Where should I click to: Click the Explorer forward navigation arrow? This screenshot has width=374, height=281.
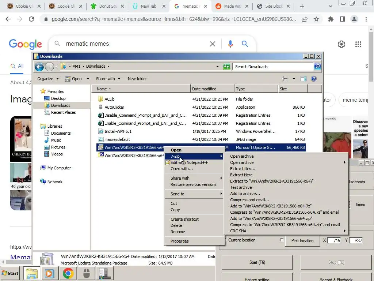49,67
